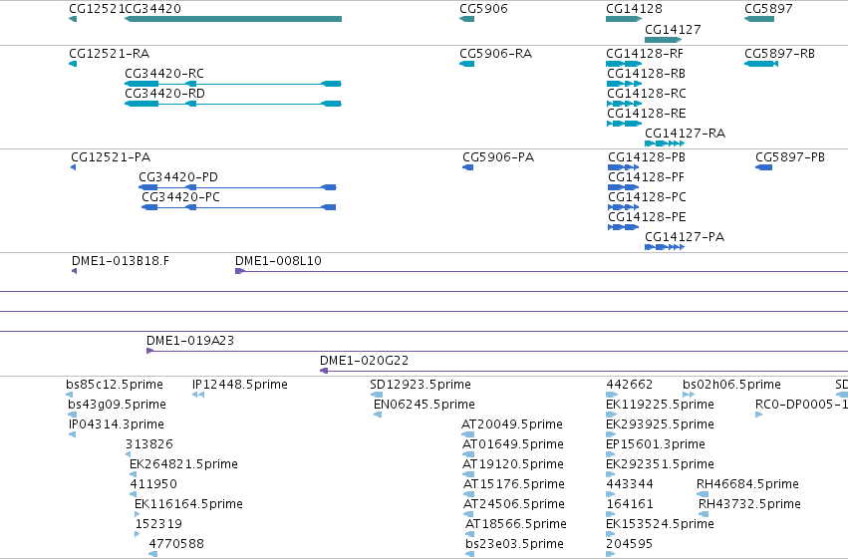Click transcript CG14127-RA label
Screen dimensions: 848x559
[686, 134]
